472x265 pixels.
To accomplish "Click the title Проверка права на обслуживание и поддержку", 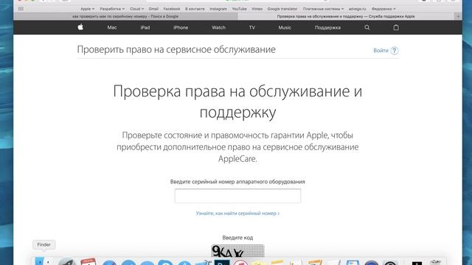I will point(237,102).
